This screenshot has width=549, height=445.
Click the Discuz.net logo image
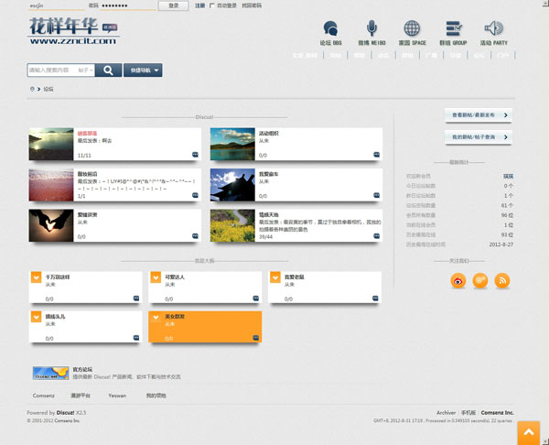50,374
